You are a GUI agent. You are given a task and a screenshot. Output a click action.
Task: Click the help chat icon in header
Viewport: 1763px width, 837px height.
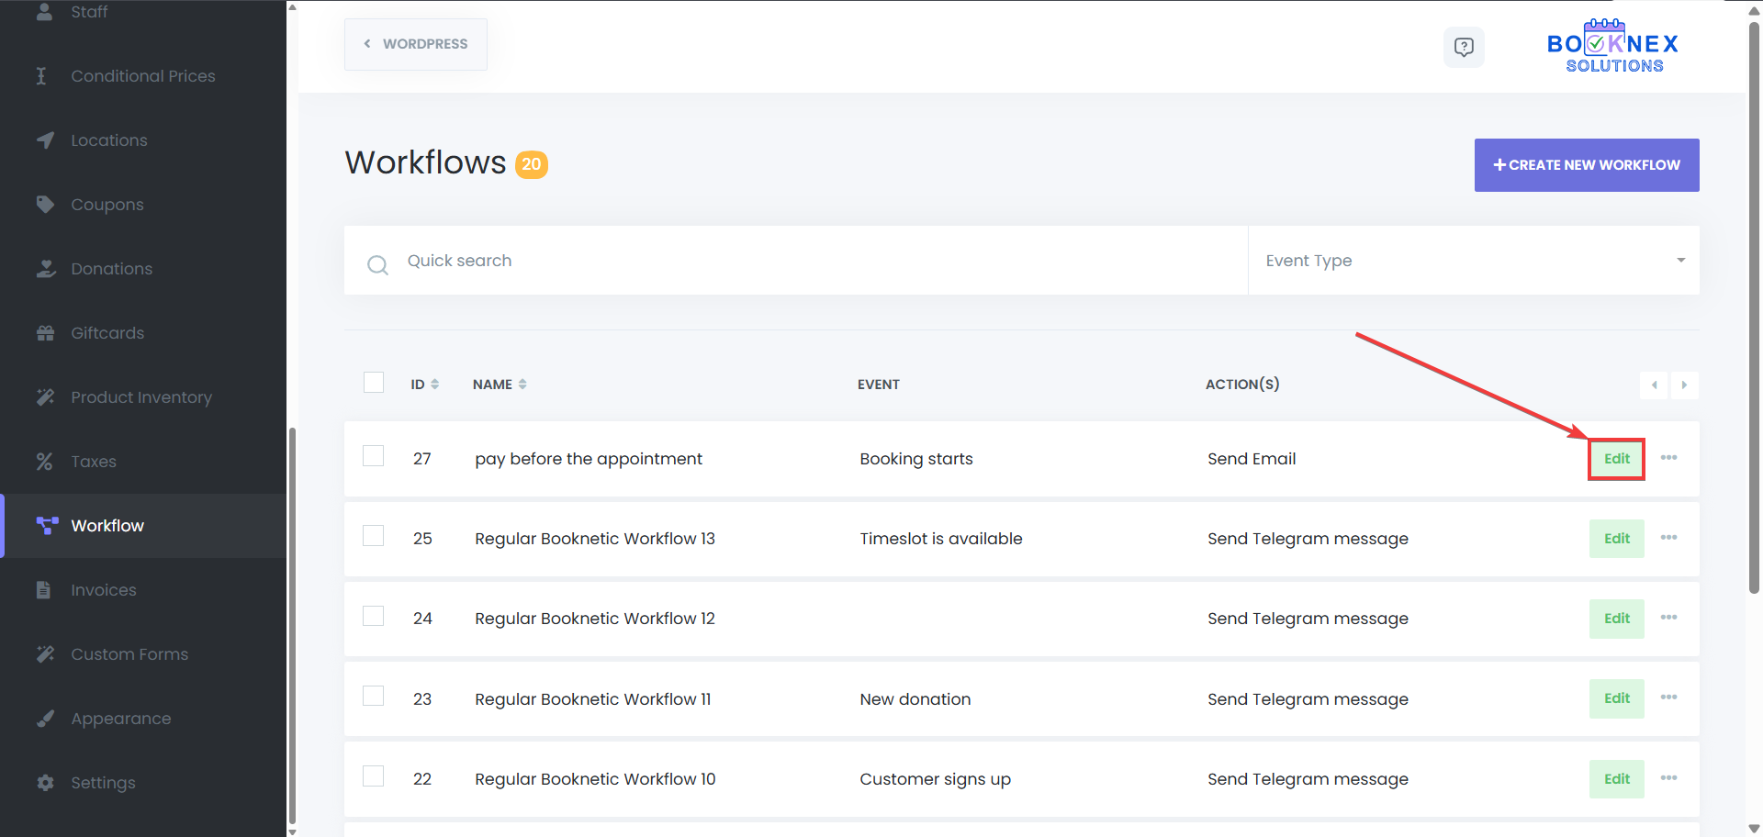click(1464, 47)
